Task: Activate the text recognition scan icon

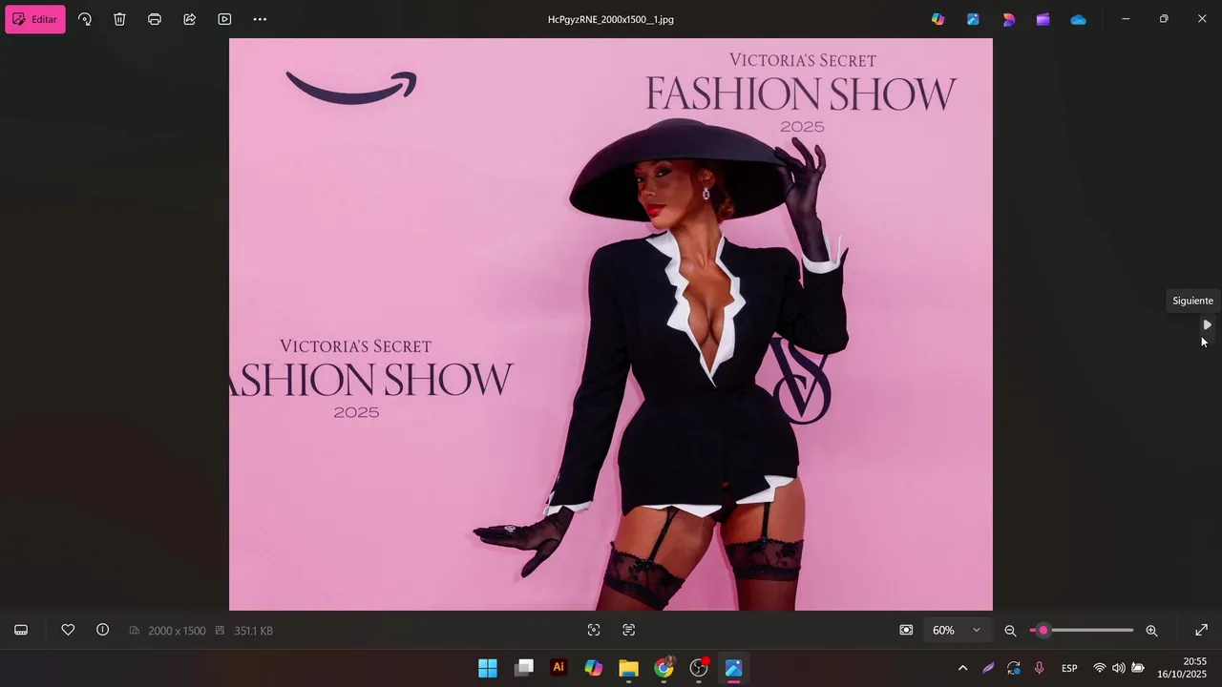Action: tap(628, 630)
